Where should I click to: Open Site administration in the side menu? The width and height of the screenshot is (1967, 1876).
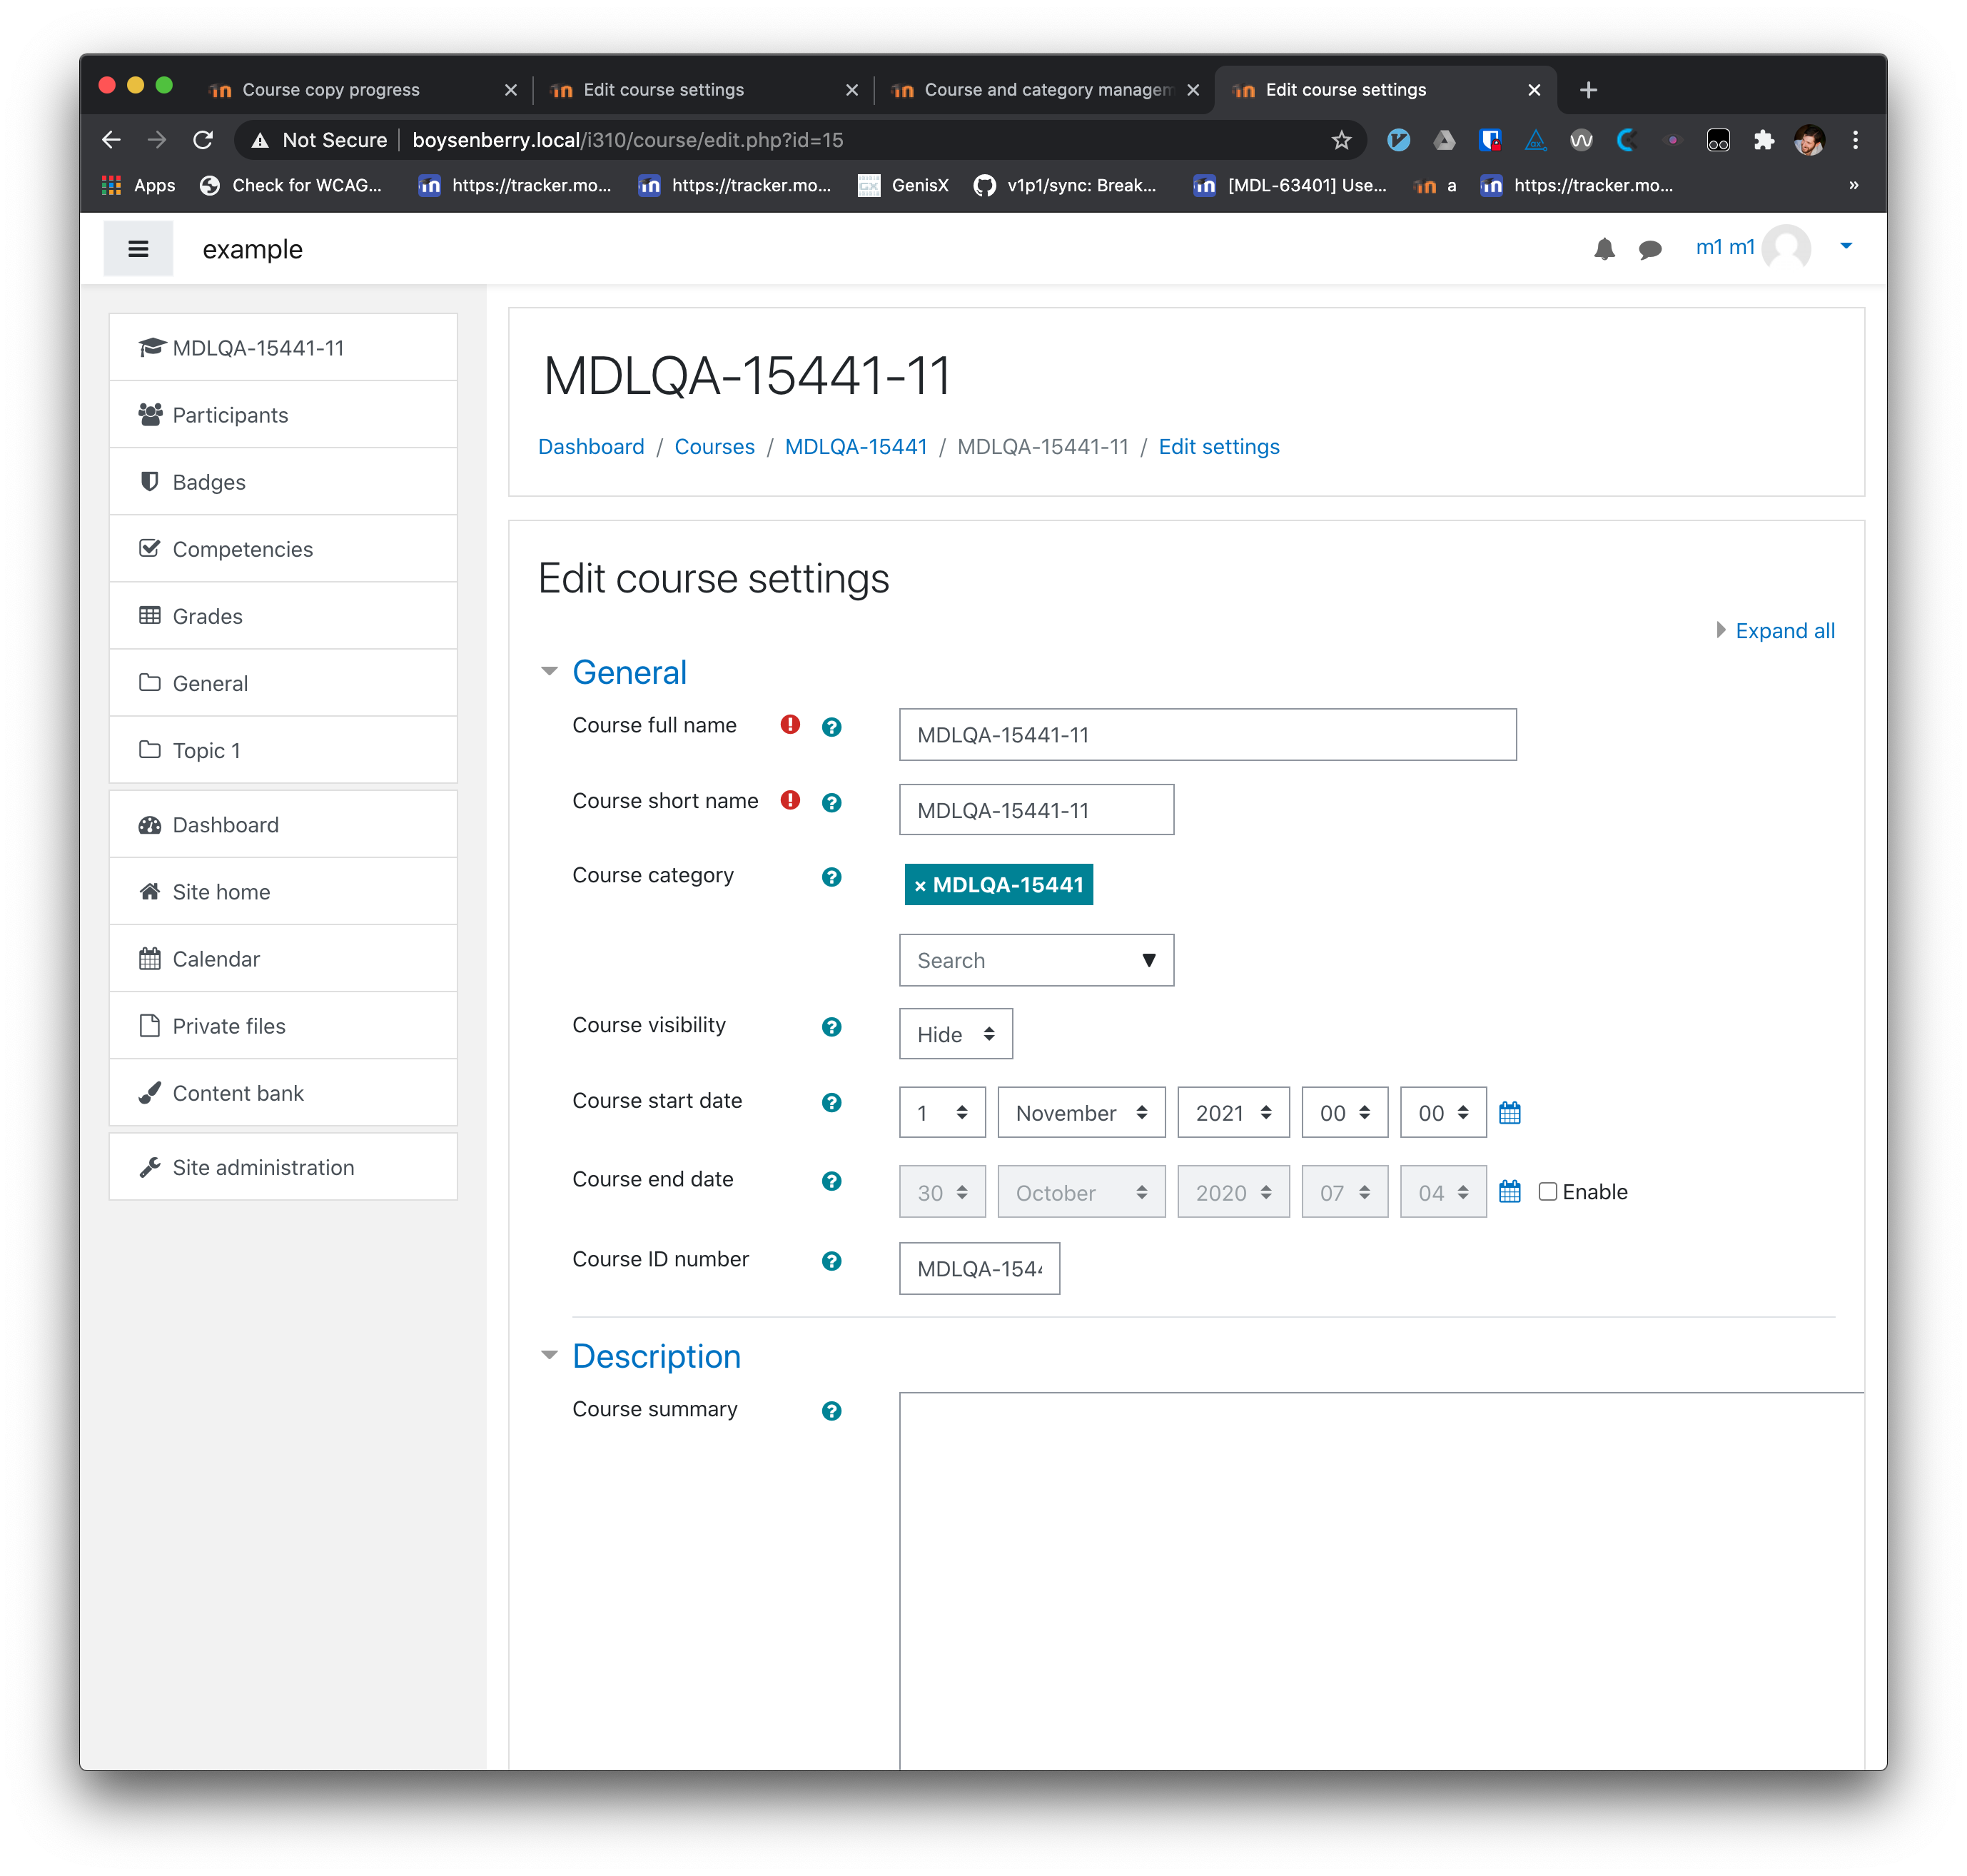point(283,1167)
